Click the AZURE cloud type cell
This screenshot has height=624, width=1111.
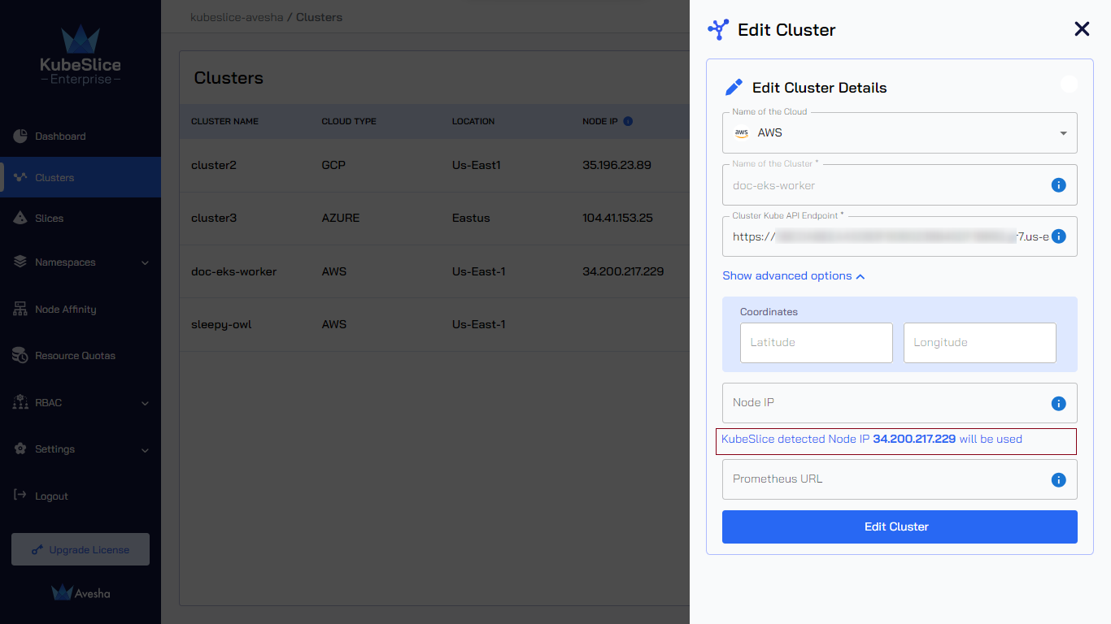(x=341, y=218)
